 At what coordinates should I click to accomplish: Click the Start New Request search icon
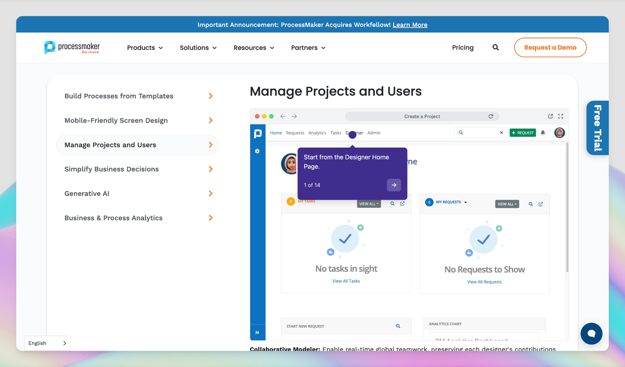(x=398, y=326)
